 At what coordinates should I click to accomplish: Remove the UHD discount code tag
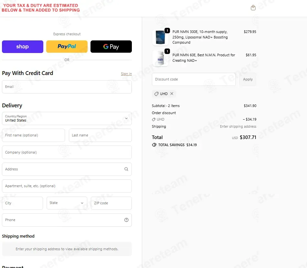(172, 94)
